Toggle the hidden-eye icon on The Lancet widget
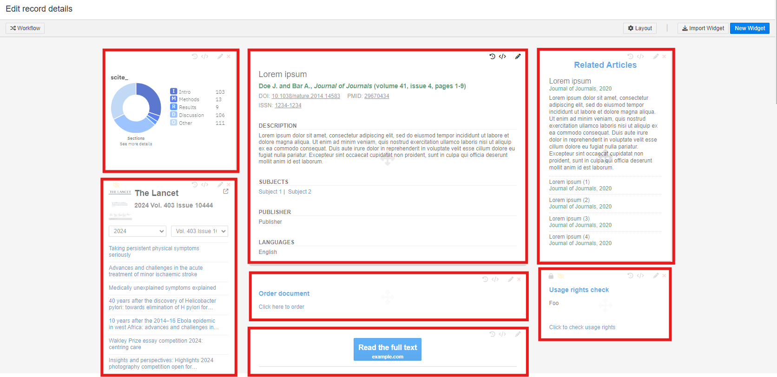 point(117,185)
